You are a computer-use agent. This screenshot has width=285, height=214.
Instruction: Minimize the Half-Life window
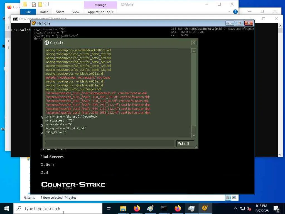click(x=230, y=23)
